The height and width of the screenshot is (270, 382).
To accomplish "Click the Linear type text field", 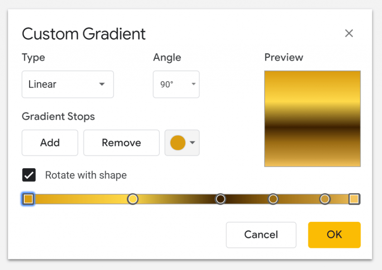I will (x=68, y=84).
